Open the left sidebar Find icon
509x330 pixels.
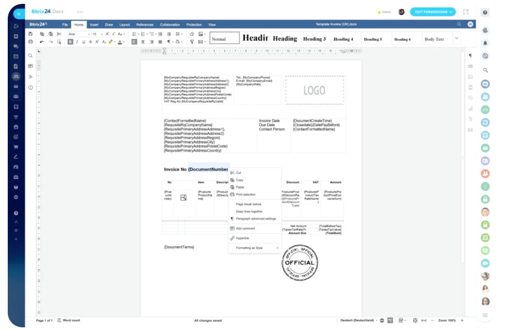[x=30, y=56]
